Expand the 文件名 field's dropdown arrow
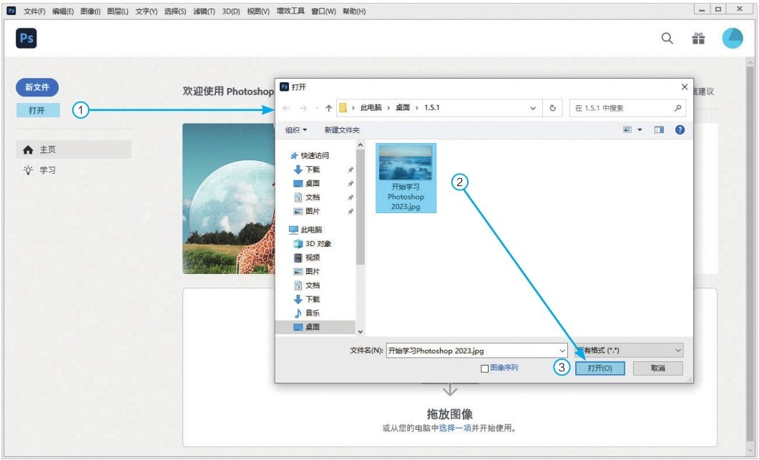 [x=562, y=351]
